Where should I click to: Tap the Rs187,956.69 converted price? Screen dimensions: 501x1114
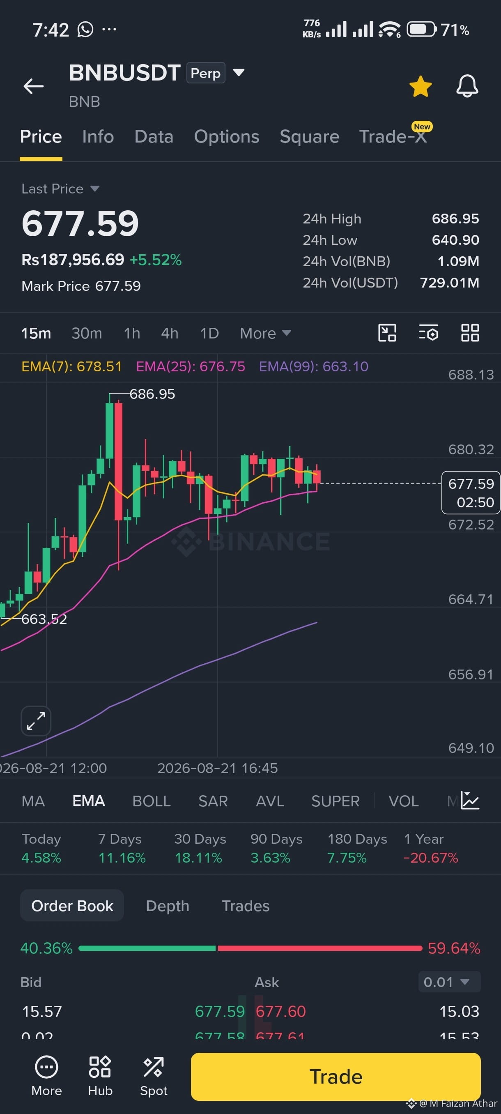[x=73, y=260]
